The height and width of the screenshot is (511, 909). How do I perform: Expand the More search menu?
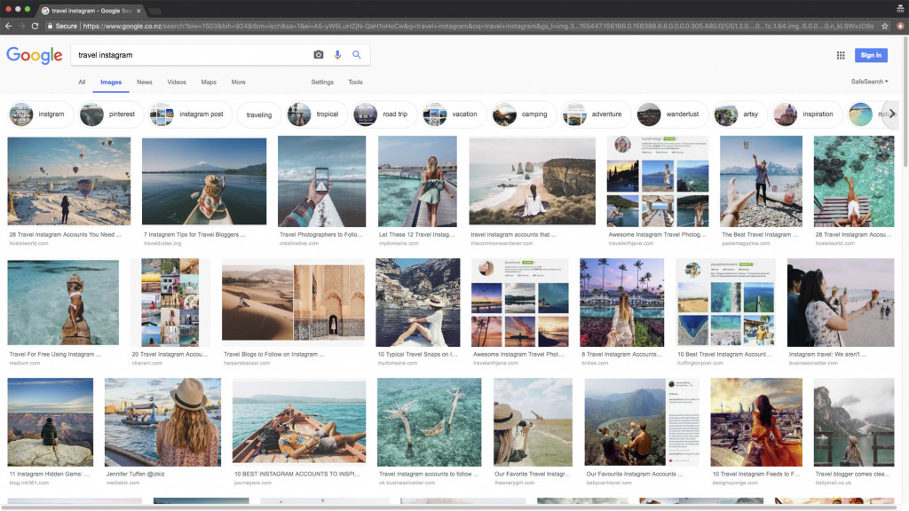(238, 83)
